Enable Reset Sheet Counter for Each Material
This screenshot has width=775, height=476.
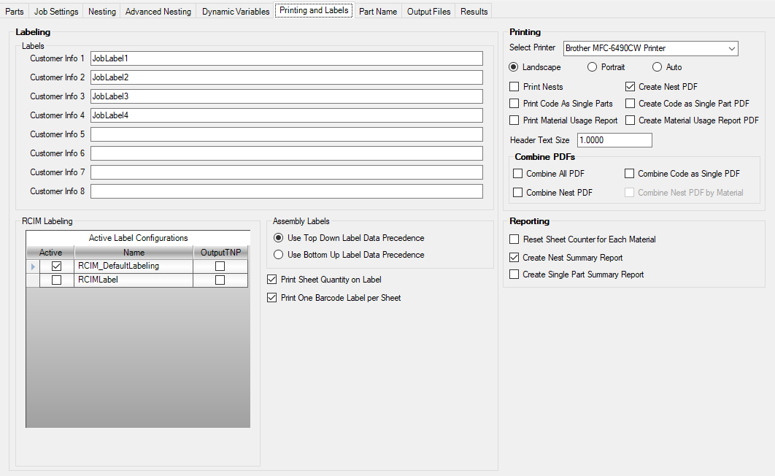point(514,239)
